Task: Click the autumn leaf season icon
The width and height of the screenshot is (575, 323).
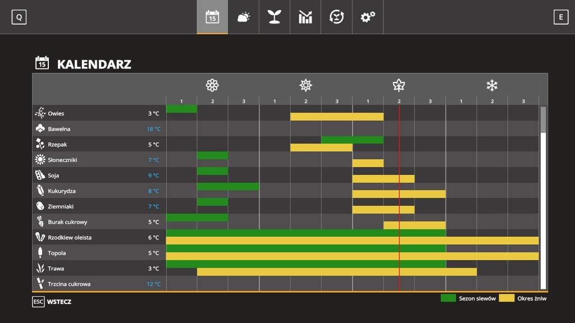Action: click(x=399, y=85)
